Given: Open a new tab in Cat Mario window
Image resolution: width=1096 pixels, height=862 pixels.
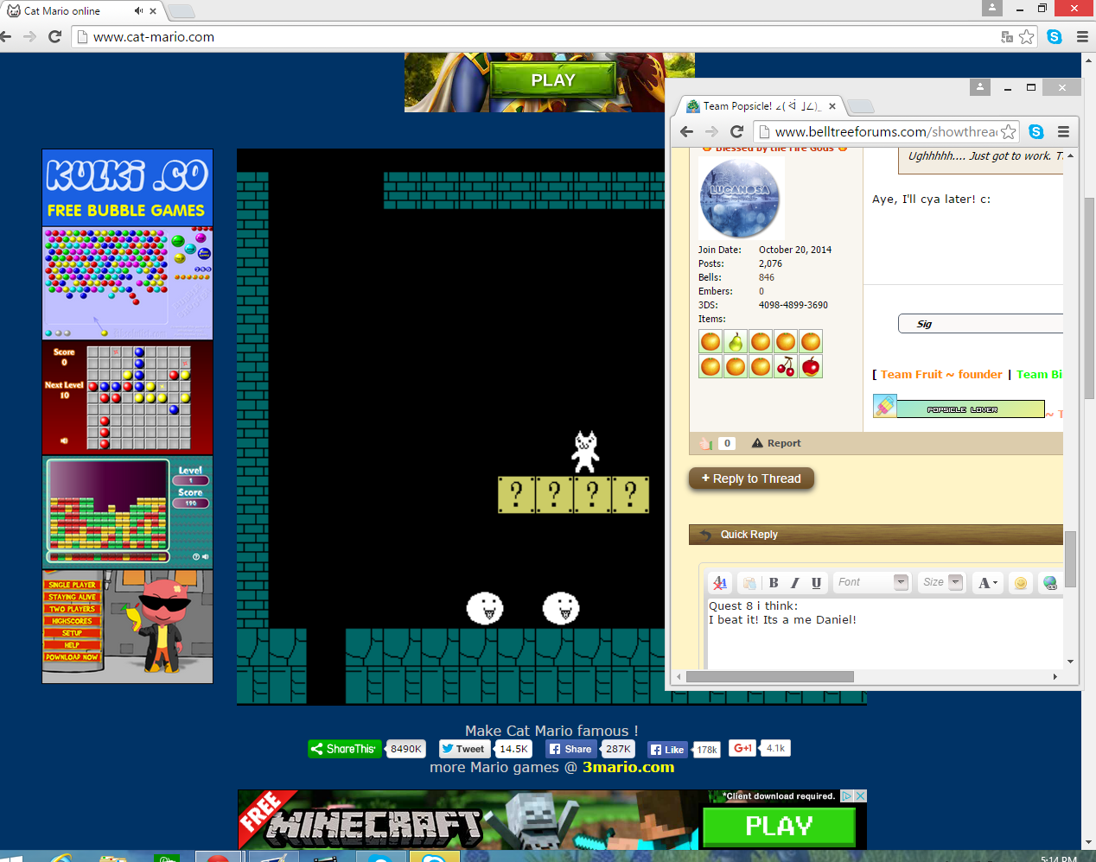Looking at the screenshot, I should click(180, 11).
